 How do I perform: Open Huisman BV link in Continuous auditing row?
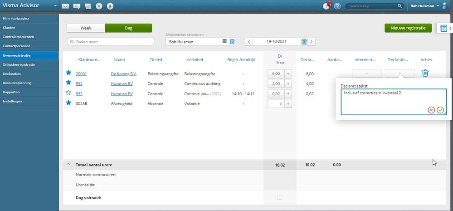click(x=122, y=84)
